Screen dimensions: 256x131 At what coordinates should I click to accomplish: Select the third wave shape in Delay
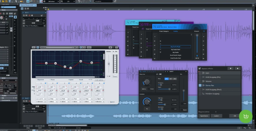coord(175,79)
